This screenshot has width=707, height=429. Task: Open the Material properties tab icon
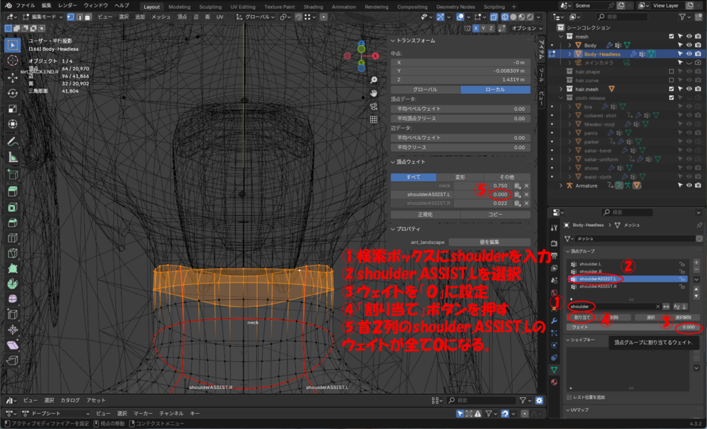tap(554, 381)
